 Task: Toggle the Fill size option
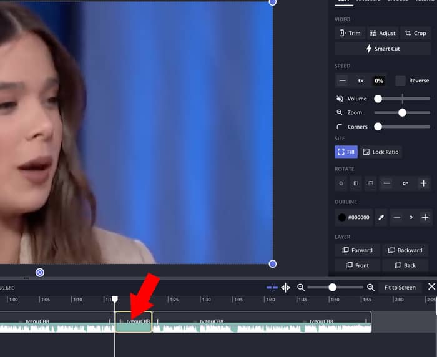tap(346, 152)
